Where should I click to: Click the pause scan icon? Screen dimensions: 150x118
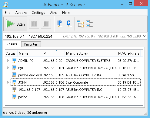click(x=34, y=24)
